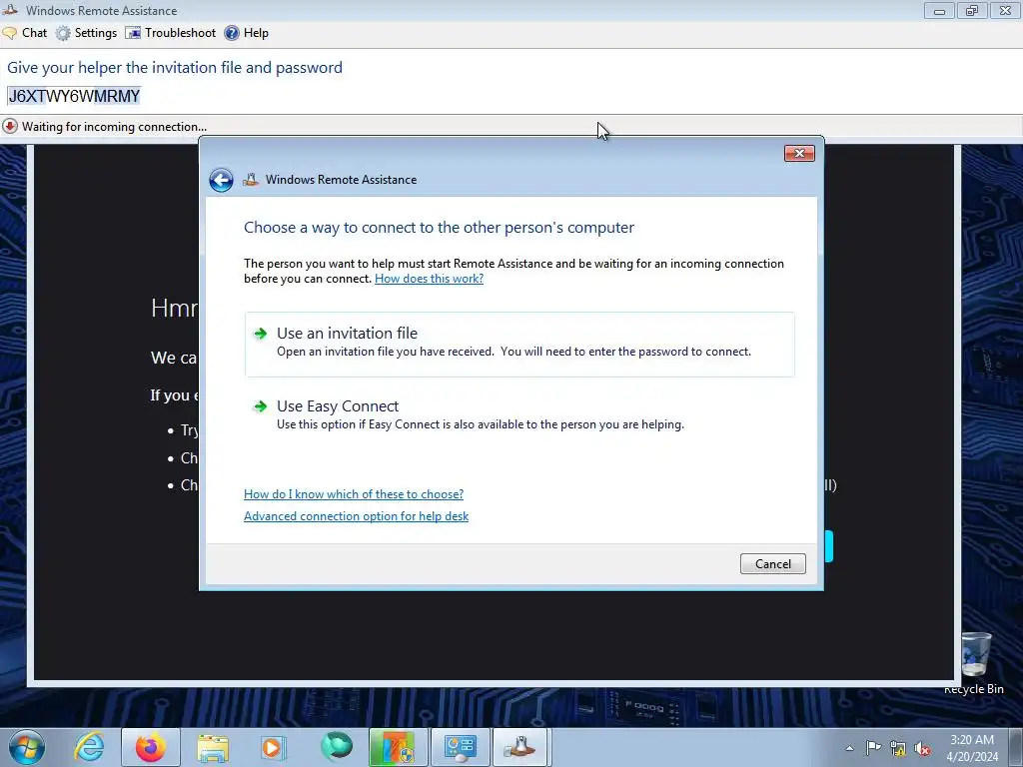This screenshot has width=1023, height=767.
Task: Click green arrow beside Use an invitation file
Action: 261,334
